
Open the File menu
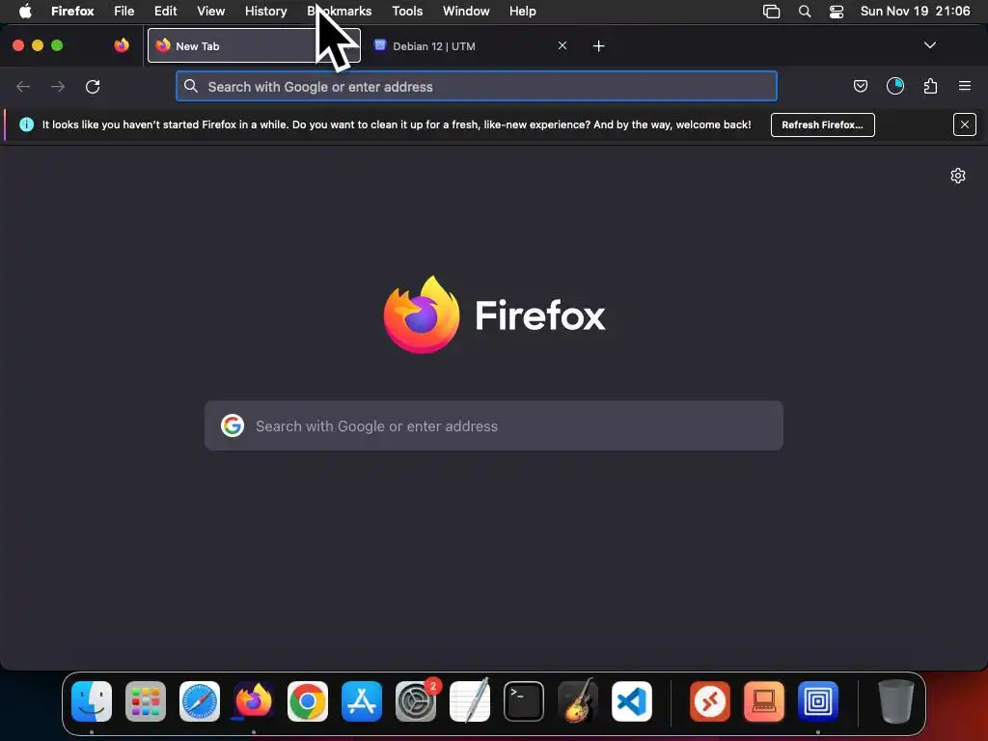(124, 12)
